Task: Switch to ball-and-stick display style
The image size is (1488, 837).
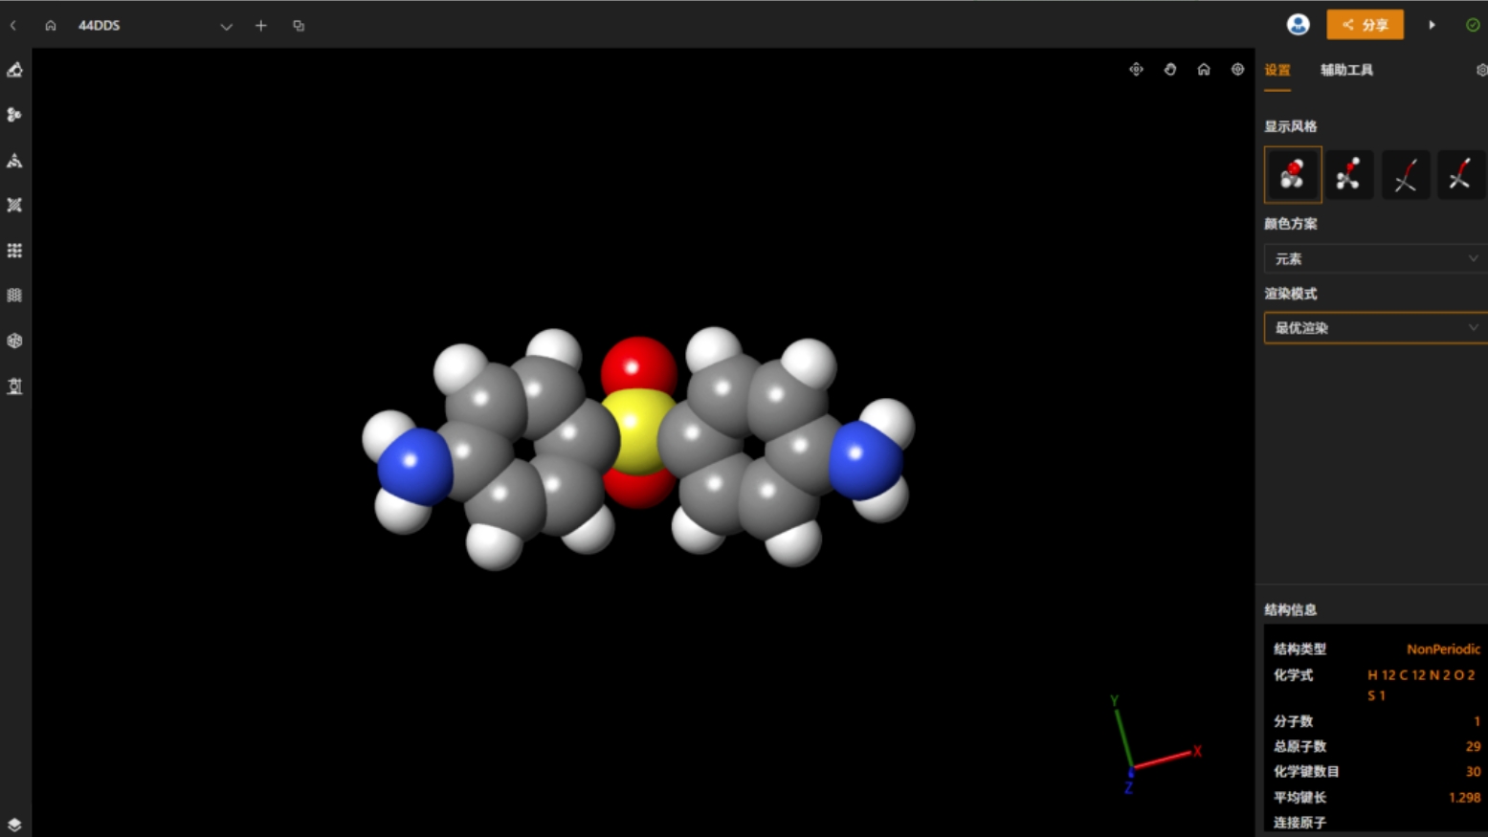Action: point(1349,174)
